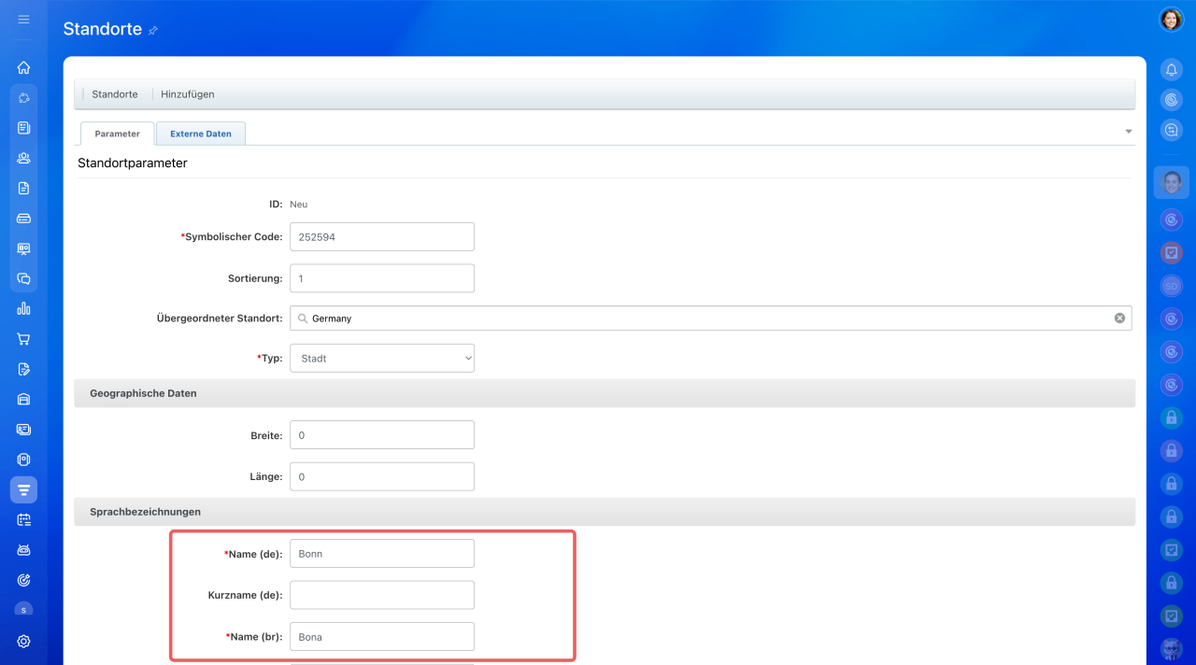Open the contact card icon in sidebar
Screen dimensions: 1196x665
tap(24, 430)
